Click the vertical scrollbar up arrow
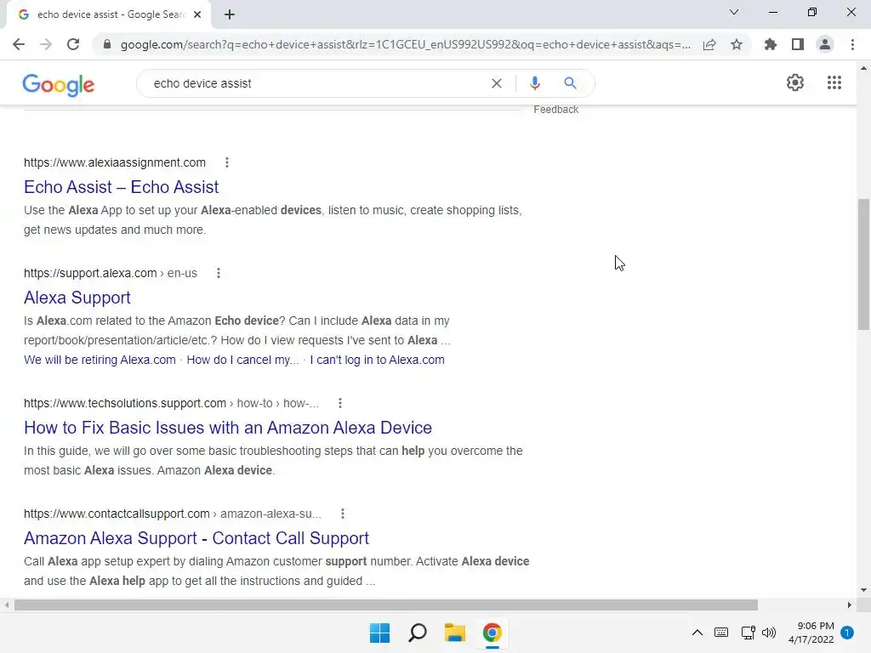 [x=864, y=68]
